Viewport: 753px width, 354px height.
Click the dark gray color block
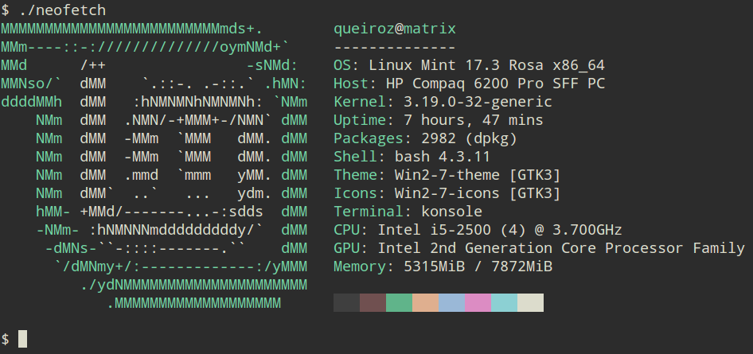click(x=347, y=302)
